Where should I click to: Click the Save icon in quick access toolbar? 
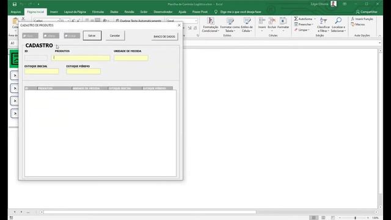click(x=15, y=4)
